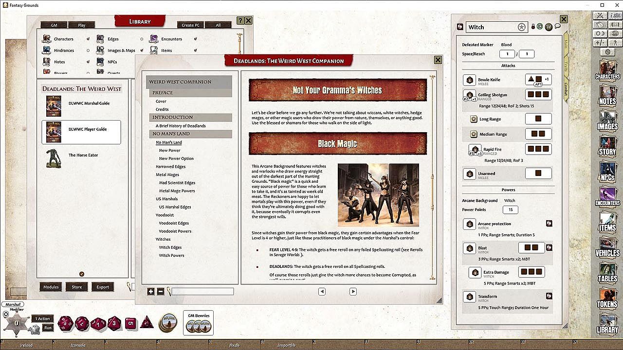Toggle the Witch lock icon
623x350 pixels.
533,27
